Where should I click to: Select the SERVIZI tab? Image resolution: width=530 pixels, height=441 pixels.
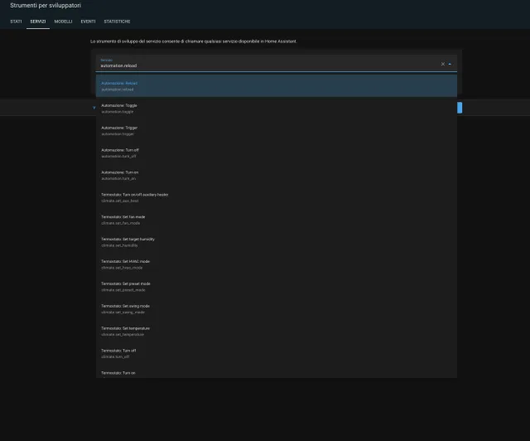point(38,21)
